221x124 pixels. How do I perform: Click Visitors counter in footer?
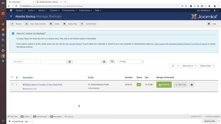(x=25, y=116)
